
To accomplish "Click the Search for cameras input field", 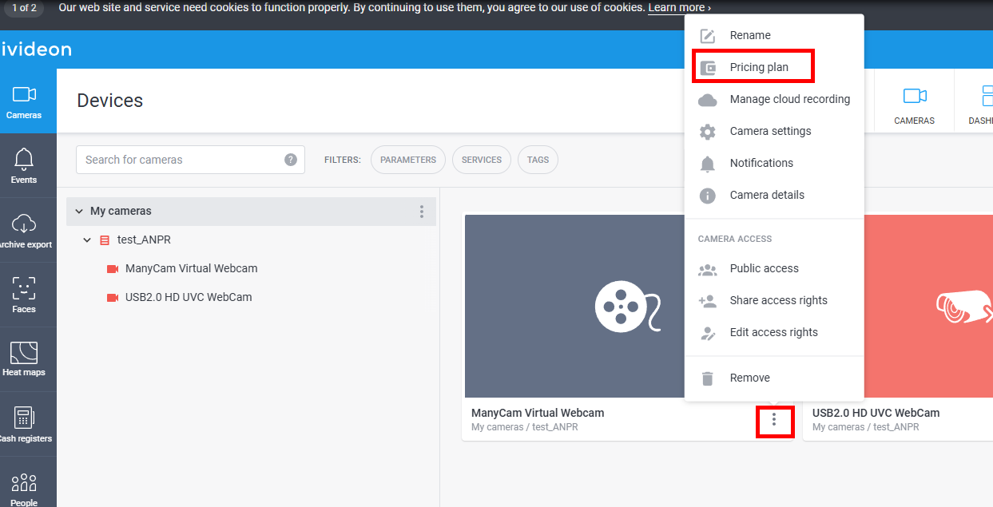I will click(180, 160).
